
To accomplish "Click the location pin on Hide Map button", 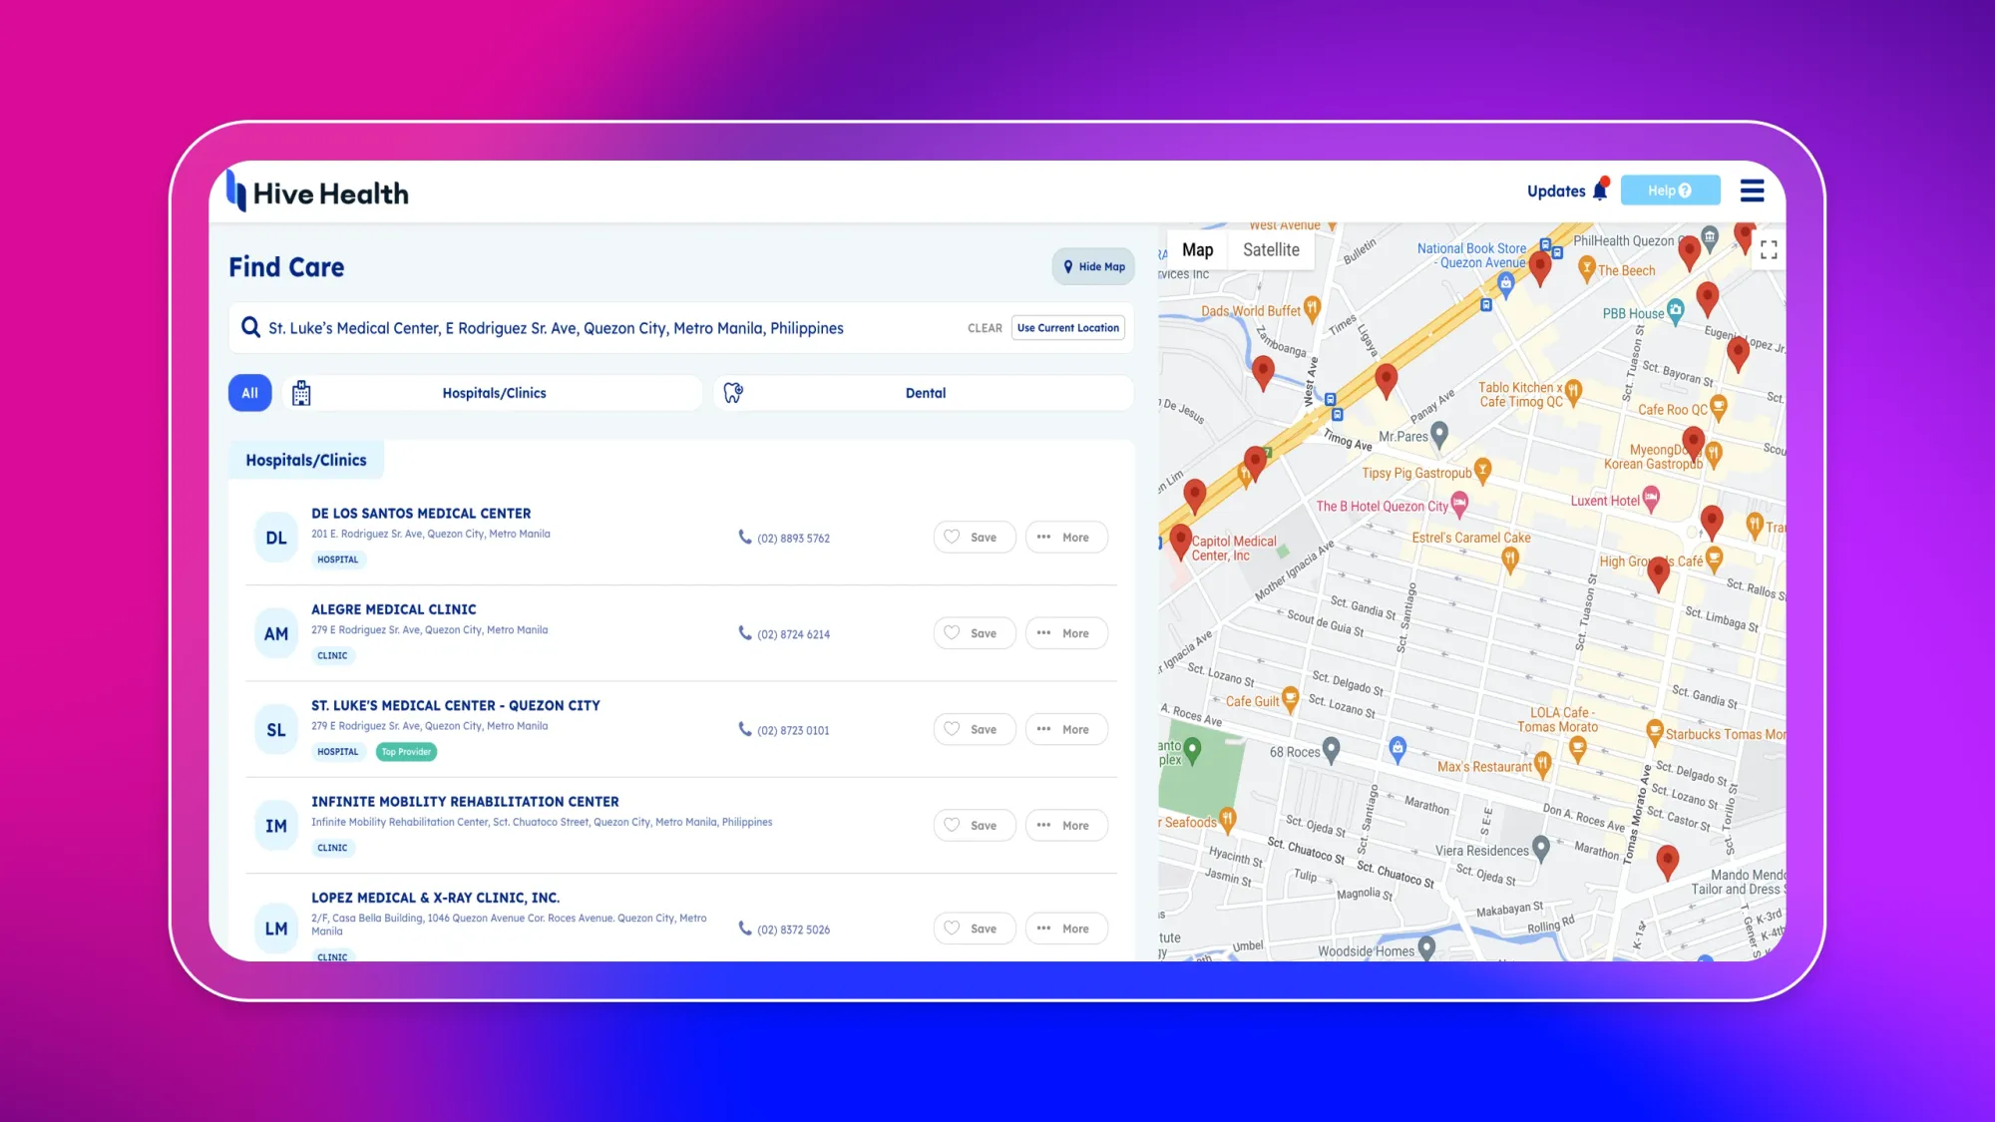I will pos(1068,266).
